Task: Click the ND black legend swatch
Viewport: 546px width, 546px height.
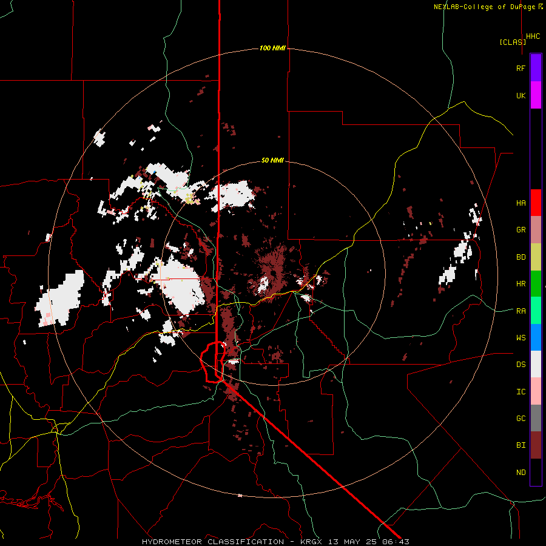Action: click(536, 472)
